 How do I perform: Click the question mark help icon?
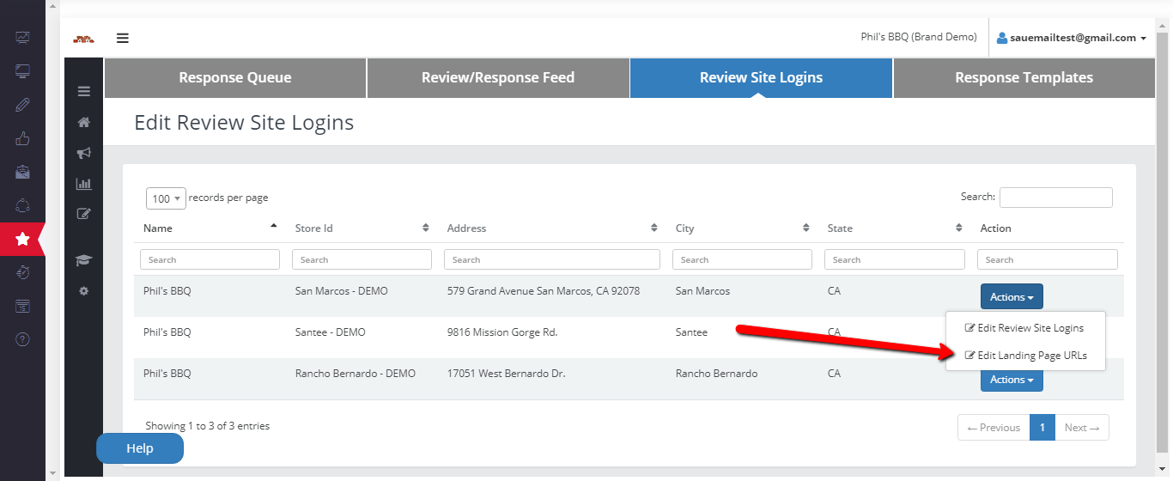22,339
